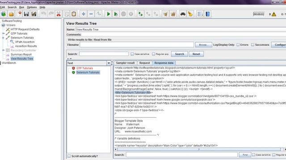Viewport: 286px width, 160px height.
Task: Click the Reset button
Action: click(x=196, y=54)
